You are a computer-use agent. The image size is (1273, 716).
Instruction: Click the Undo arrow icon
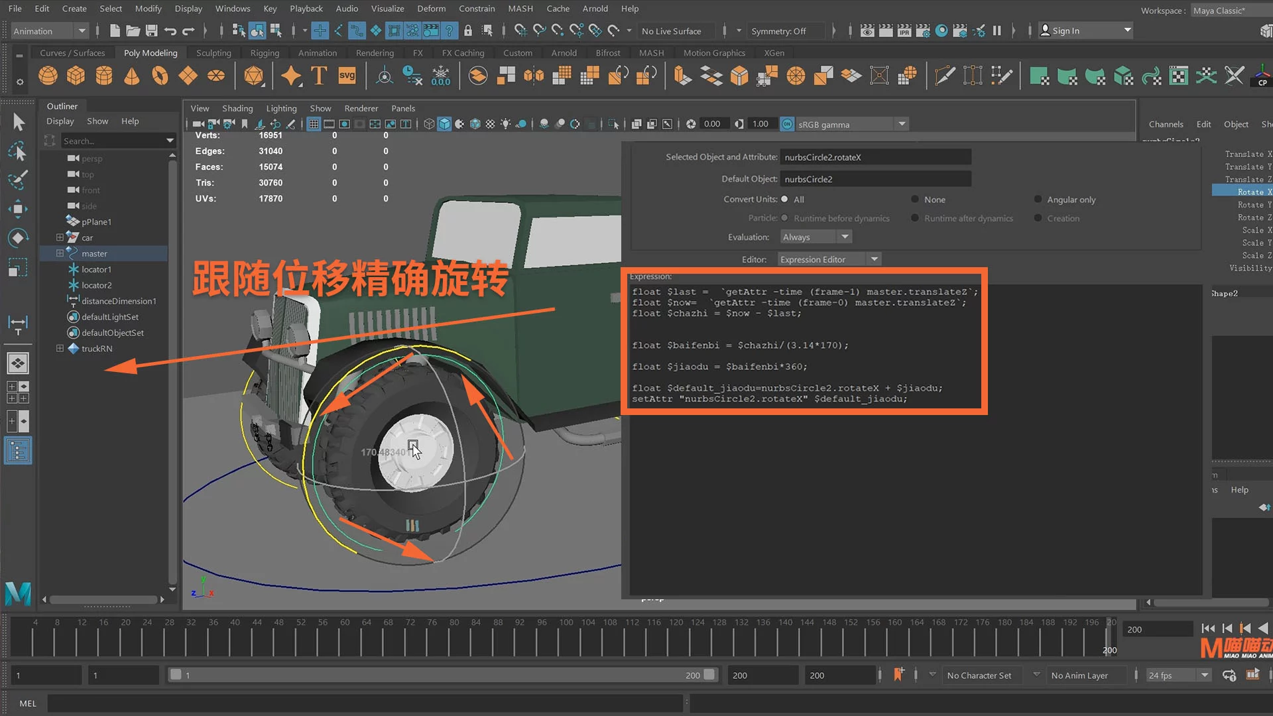pyautogui.click(x=170, y=30)
